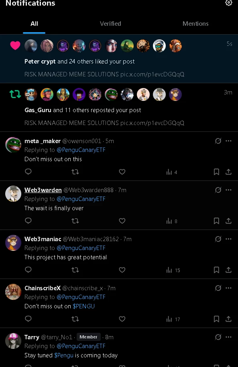Toggle bookmark on Web3warden's reply
The image size is (238, 367).
point(216,221)
